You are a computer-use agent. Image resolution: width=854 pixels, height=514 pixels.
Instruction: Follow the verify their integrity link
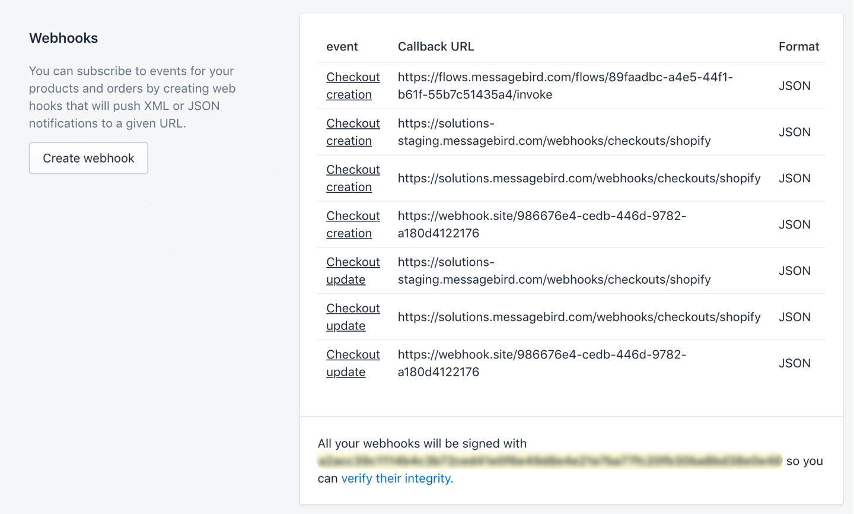click(397, 478)
